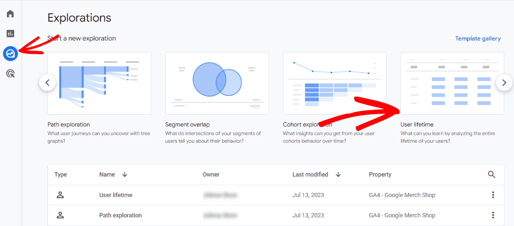Select the Path exploration template thumbnail
Screen dimensions: 514x226
tap(99, 83)
